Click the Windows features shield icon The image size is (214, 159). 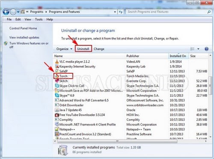[6, 43]
